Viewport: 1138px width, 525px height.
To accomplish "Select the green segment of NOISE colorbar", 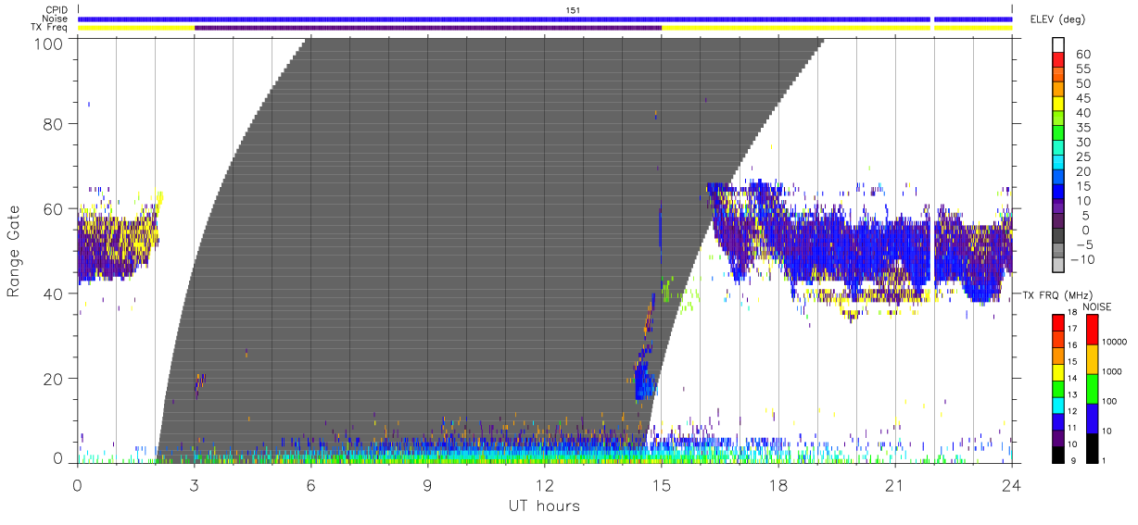I will 1094,388.
